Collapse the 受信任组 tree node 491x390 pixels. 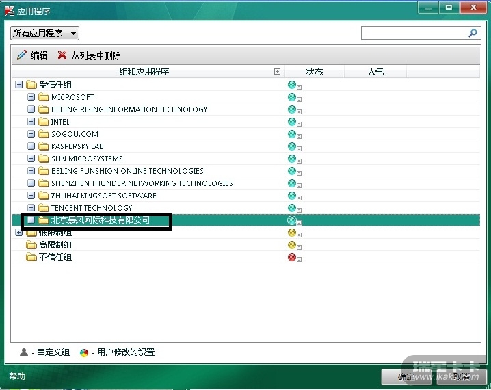click(x=18, y=85)
